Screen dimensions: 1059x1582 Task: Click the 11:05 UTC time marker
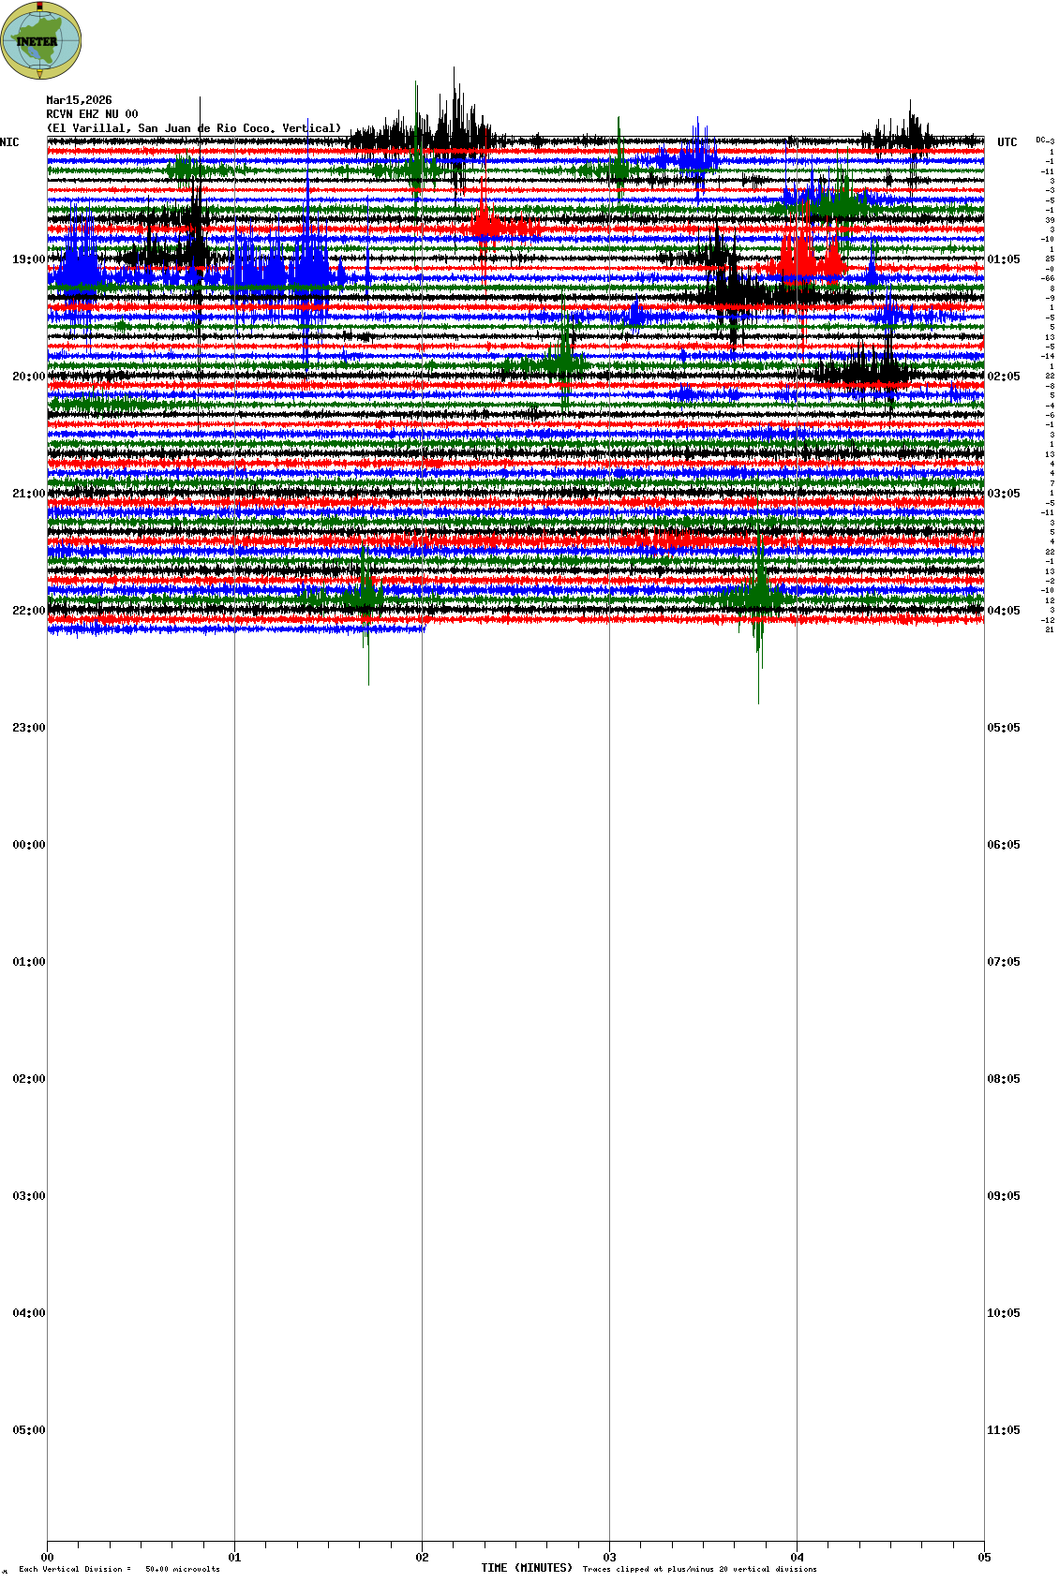(x=1003, y=1430)
